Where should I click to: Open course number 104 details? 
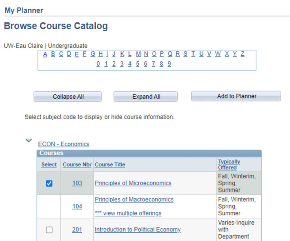[x=77, y=207]
